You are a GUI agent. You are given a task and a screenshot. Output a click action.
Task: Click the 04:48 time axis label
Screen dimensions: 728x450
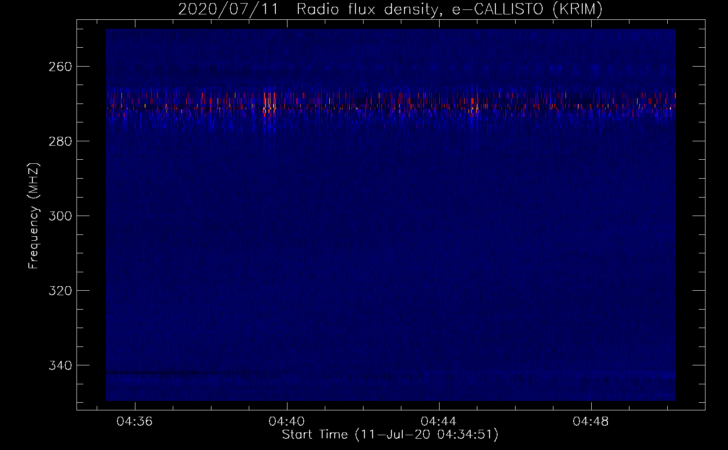[591, 422]
